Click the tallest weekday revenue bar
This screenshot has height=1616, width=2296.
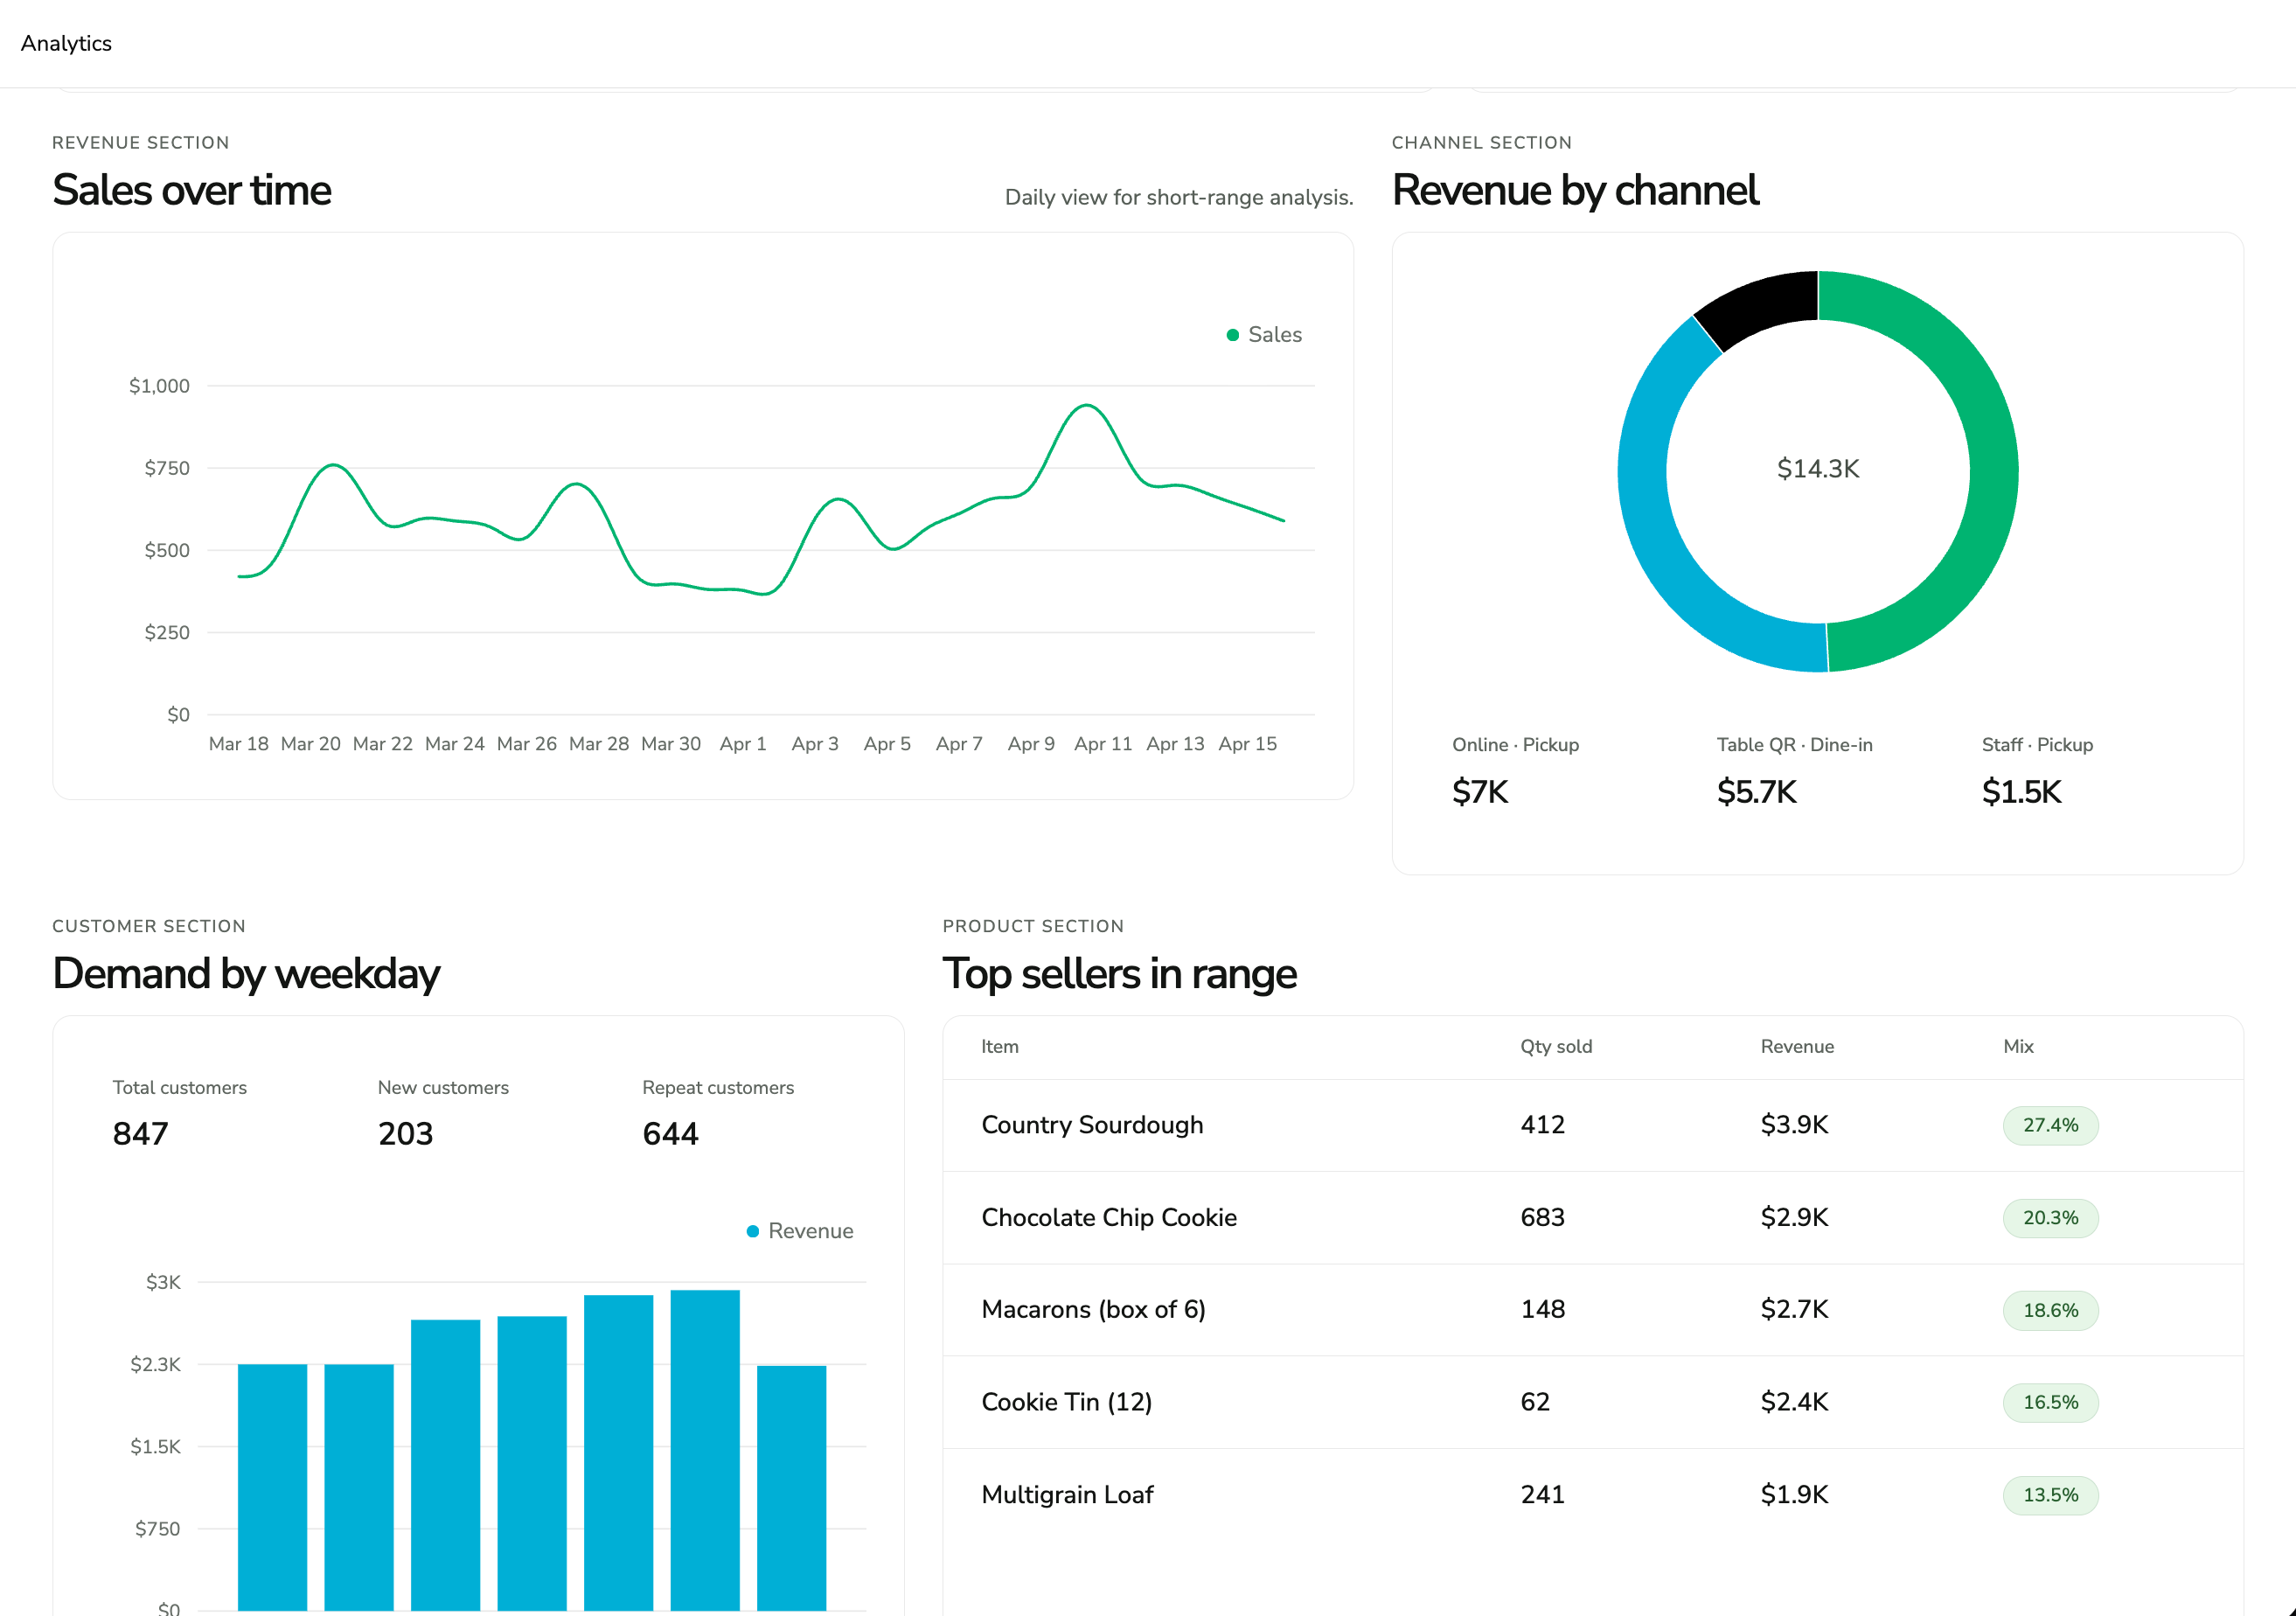(x=705, y=1450)
